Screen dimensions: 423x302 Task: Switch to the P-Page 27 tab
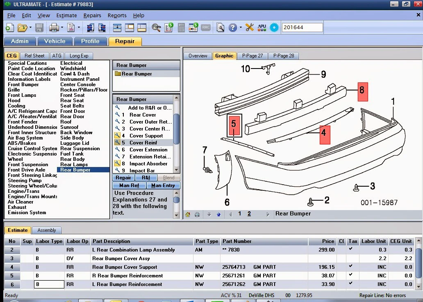pos(252,56)
